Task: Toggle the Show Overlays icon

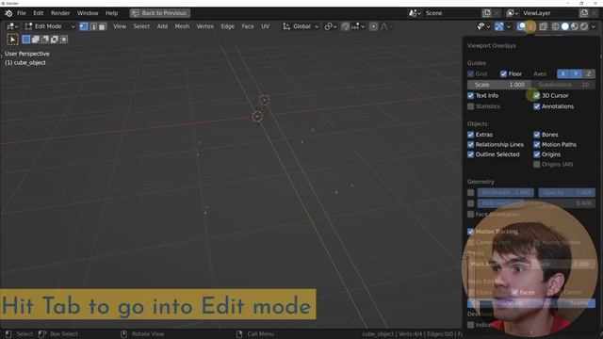Action: [521, 26]
